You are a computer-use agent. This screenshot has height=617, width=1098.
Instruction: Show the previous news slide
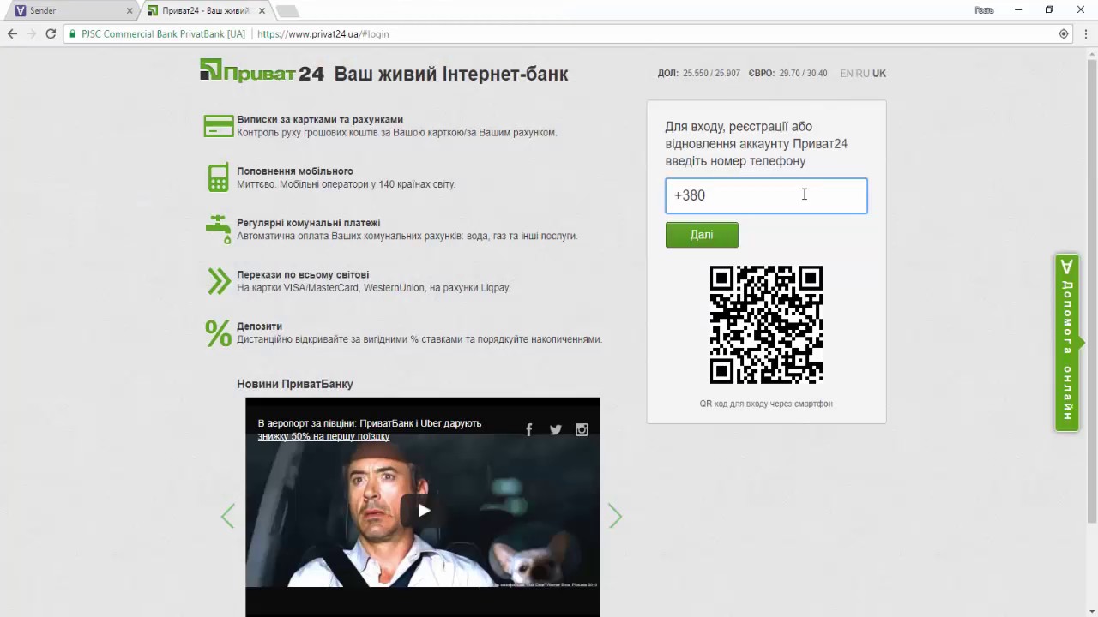tap(227, 516)
